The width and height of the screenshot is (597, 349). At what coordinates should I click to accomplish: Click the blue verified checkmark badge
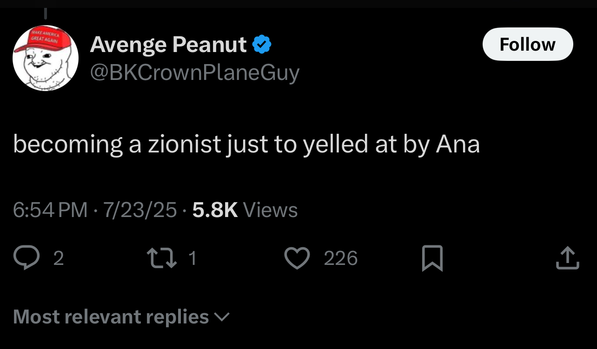(x=262, y=45)
